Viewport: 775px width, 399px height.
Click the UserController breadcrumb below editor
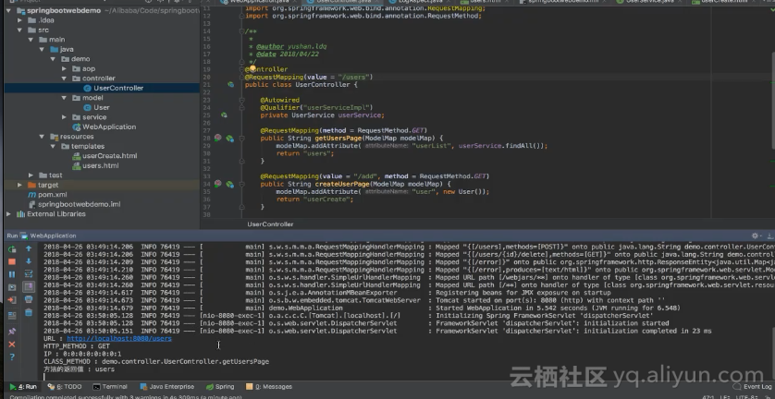pos(270,224)
